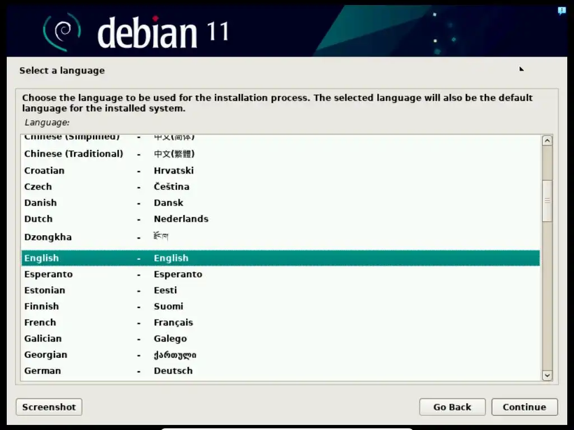Select the highlighted English language row
Image resolution: width=574 pixels, height=430 pixels.
[x=280, y=258]
